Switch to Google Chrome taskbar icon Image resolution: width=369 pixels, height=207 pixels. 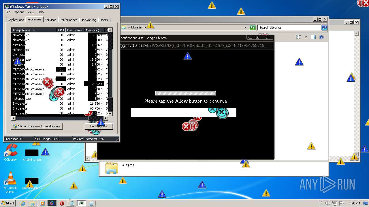[x=52, y=203]
